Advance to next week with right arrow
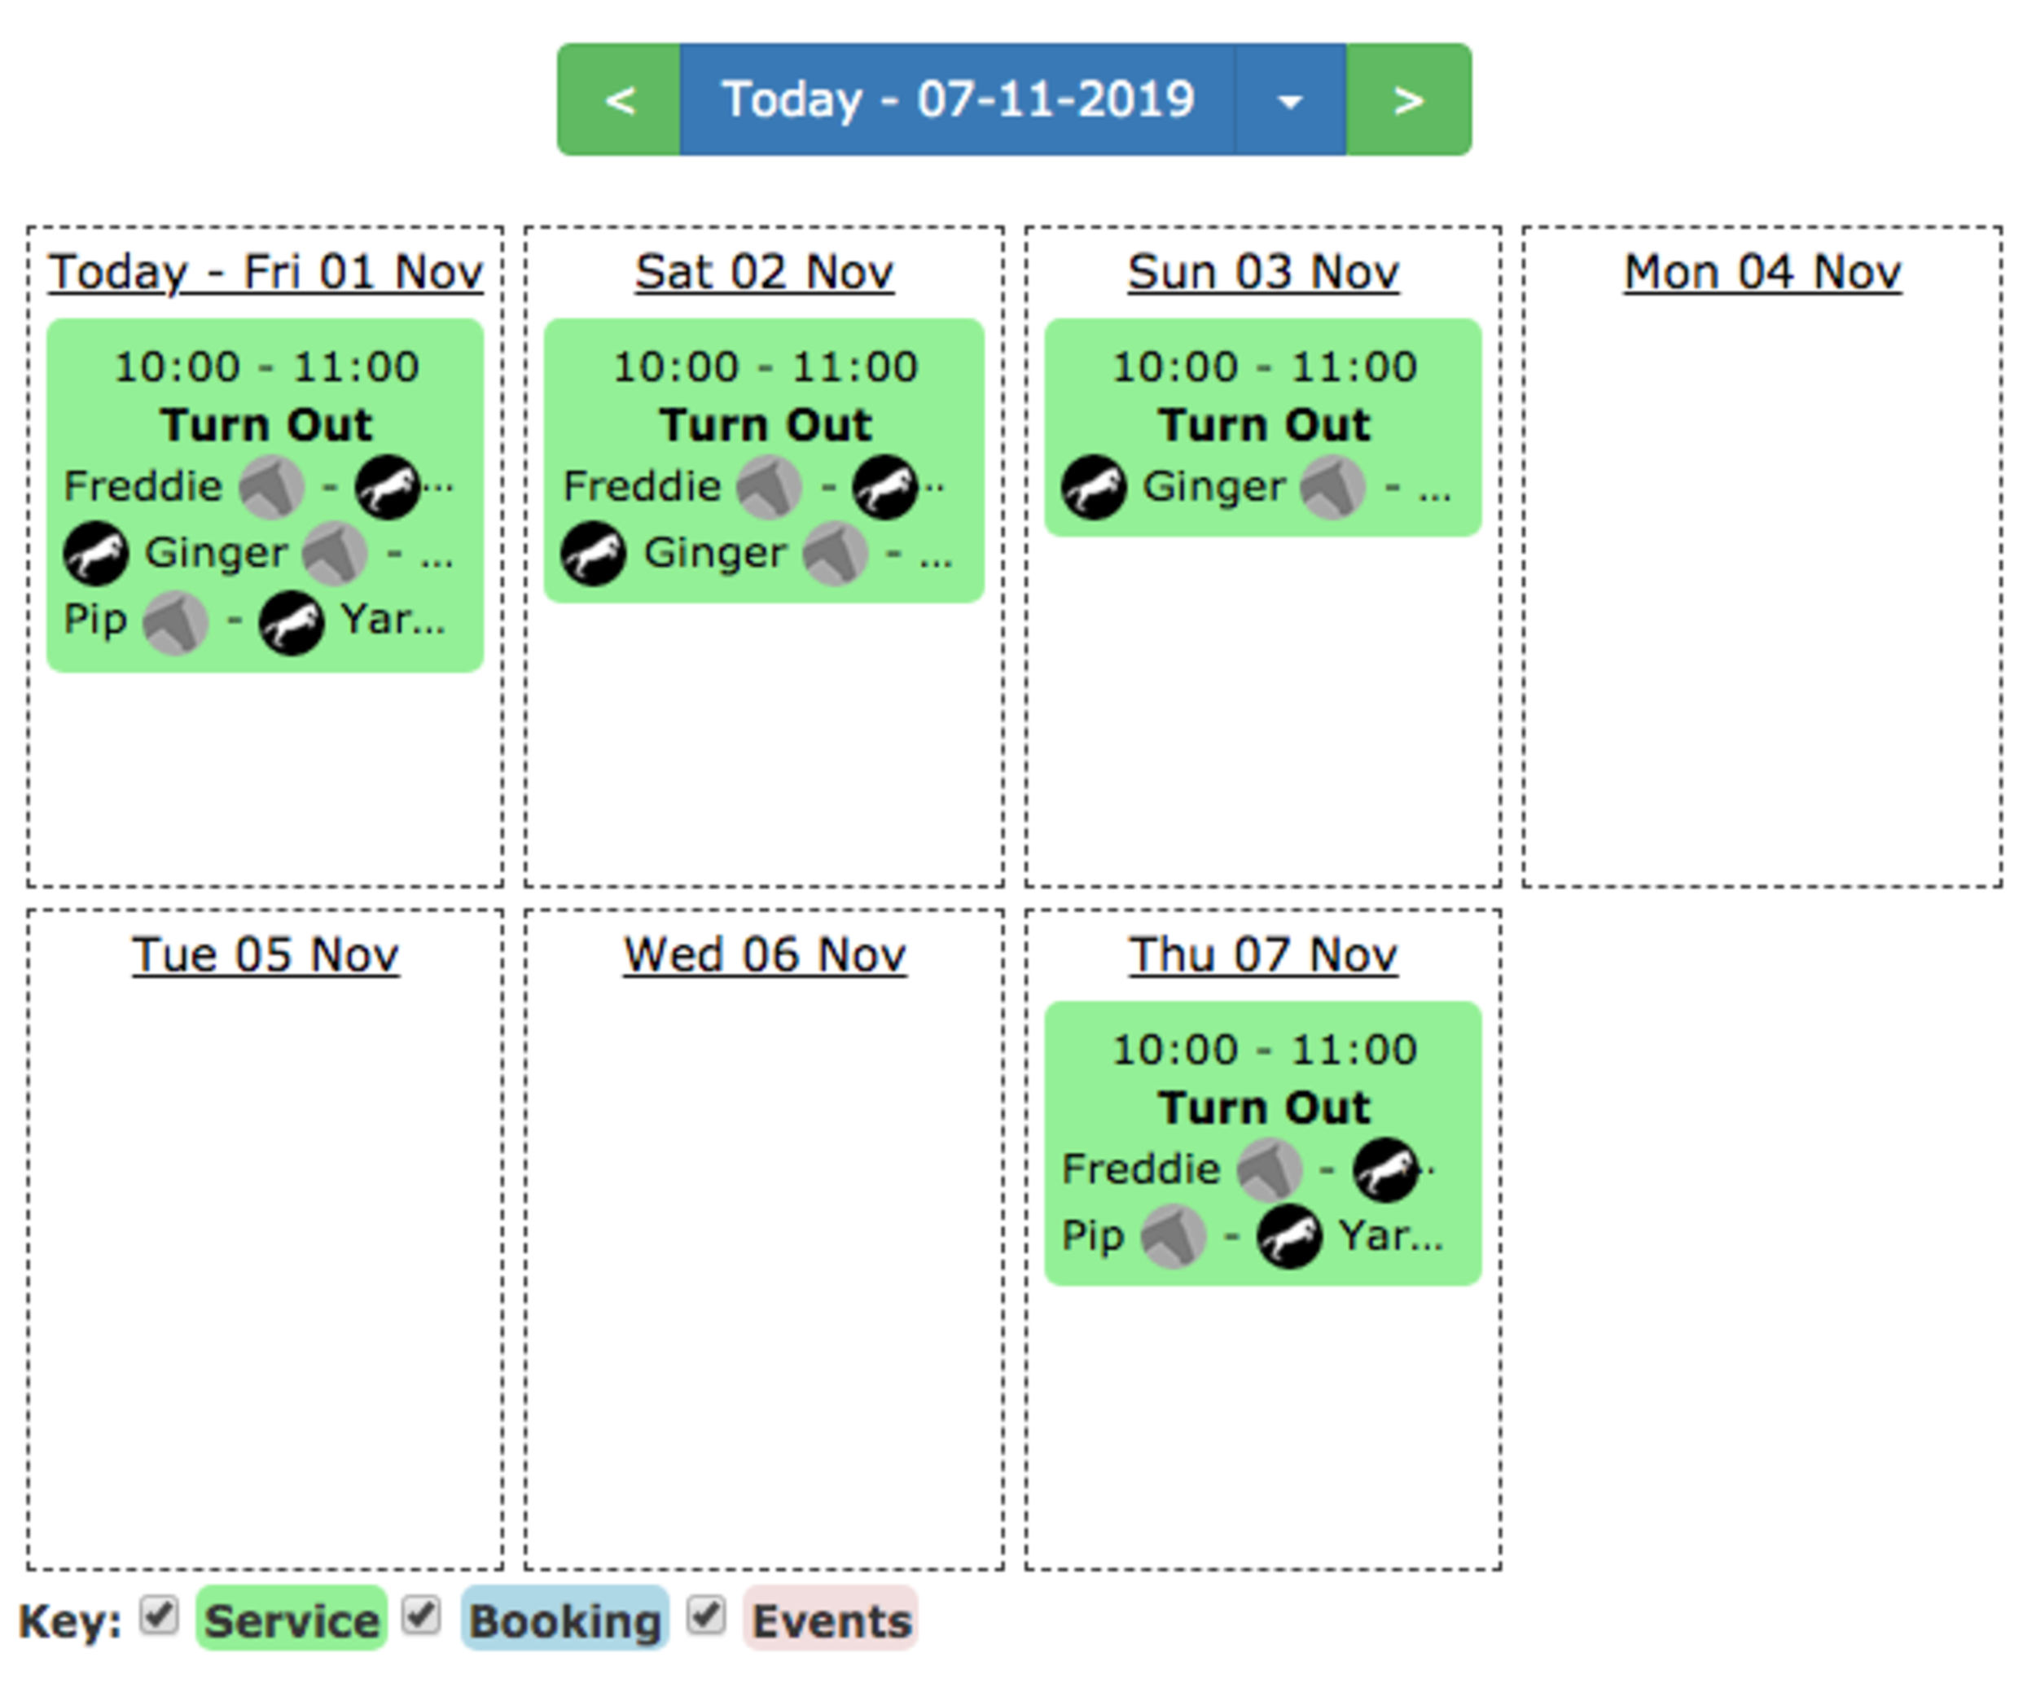Image resolution: width=2036 pixels, height=1684 pixels. pyautogui.click(x=1409, y=100)
